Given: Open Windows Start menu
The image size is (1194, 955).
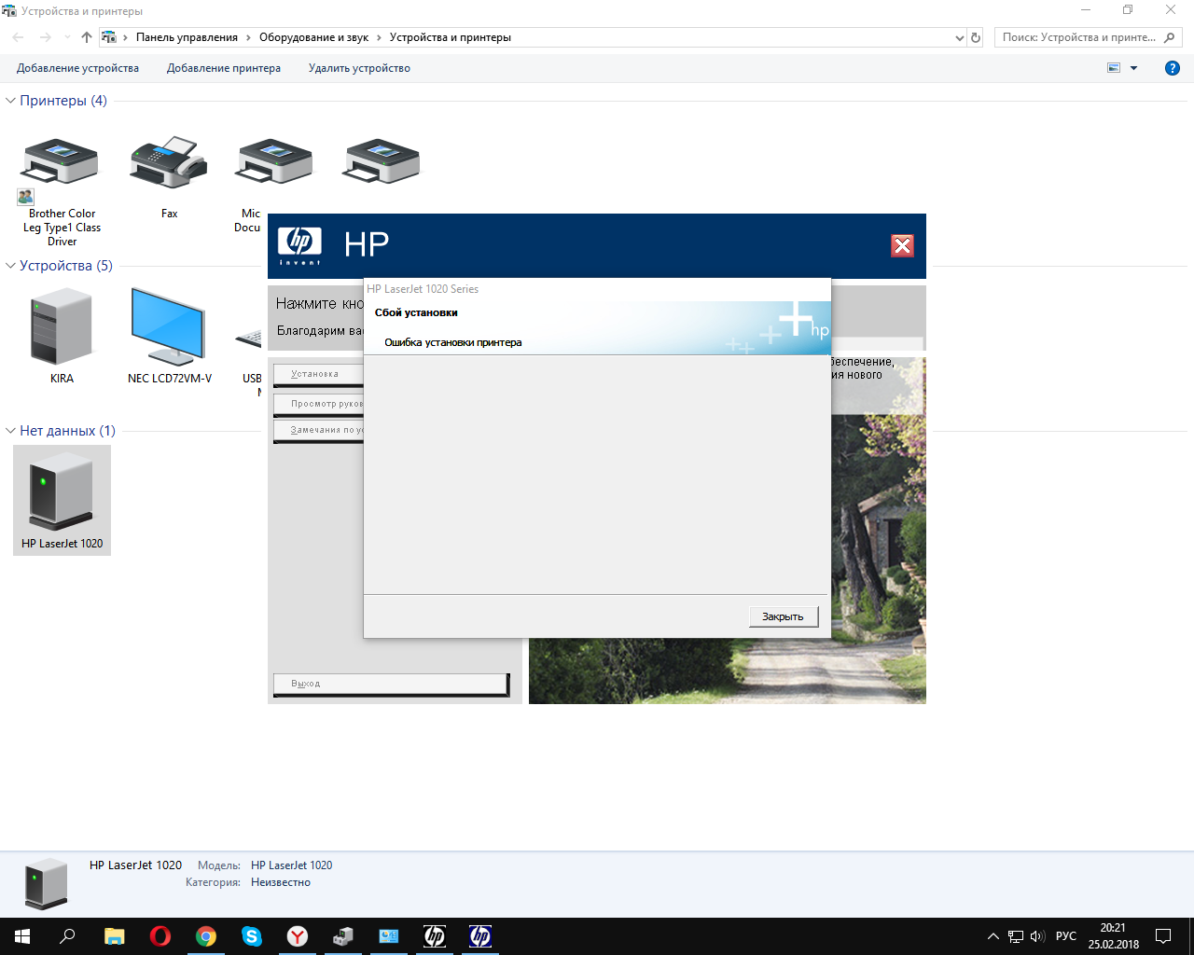Looking at the screenshot, I should click(x=22, y=936).
